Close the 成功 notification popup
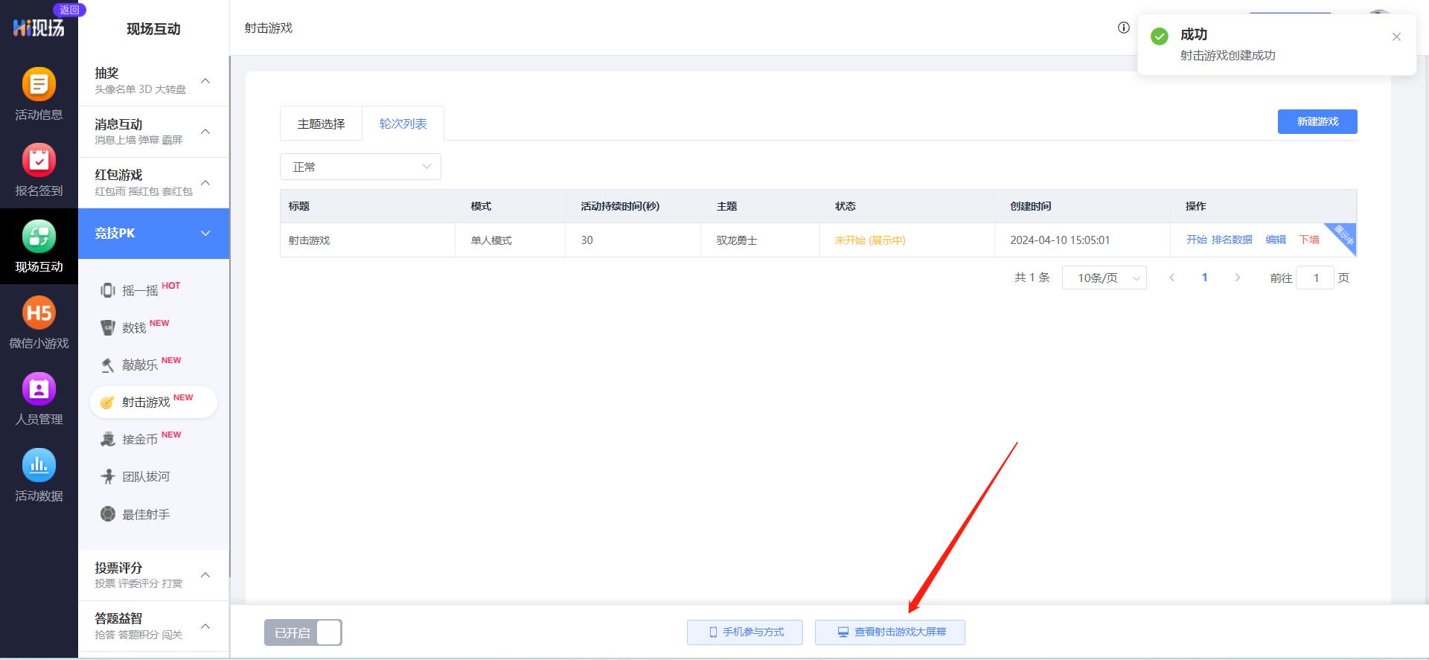1429x660 pixels. click(x=1396, y=37)
